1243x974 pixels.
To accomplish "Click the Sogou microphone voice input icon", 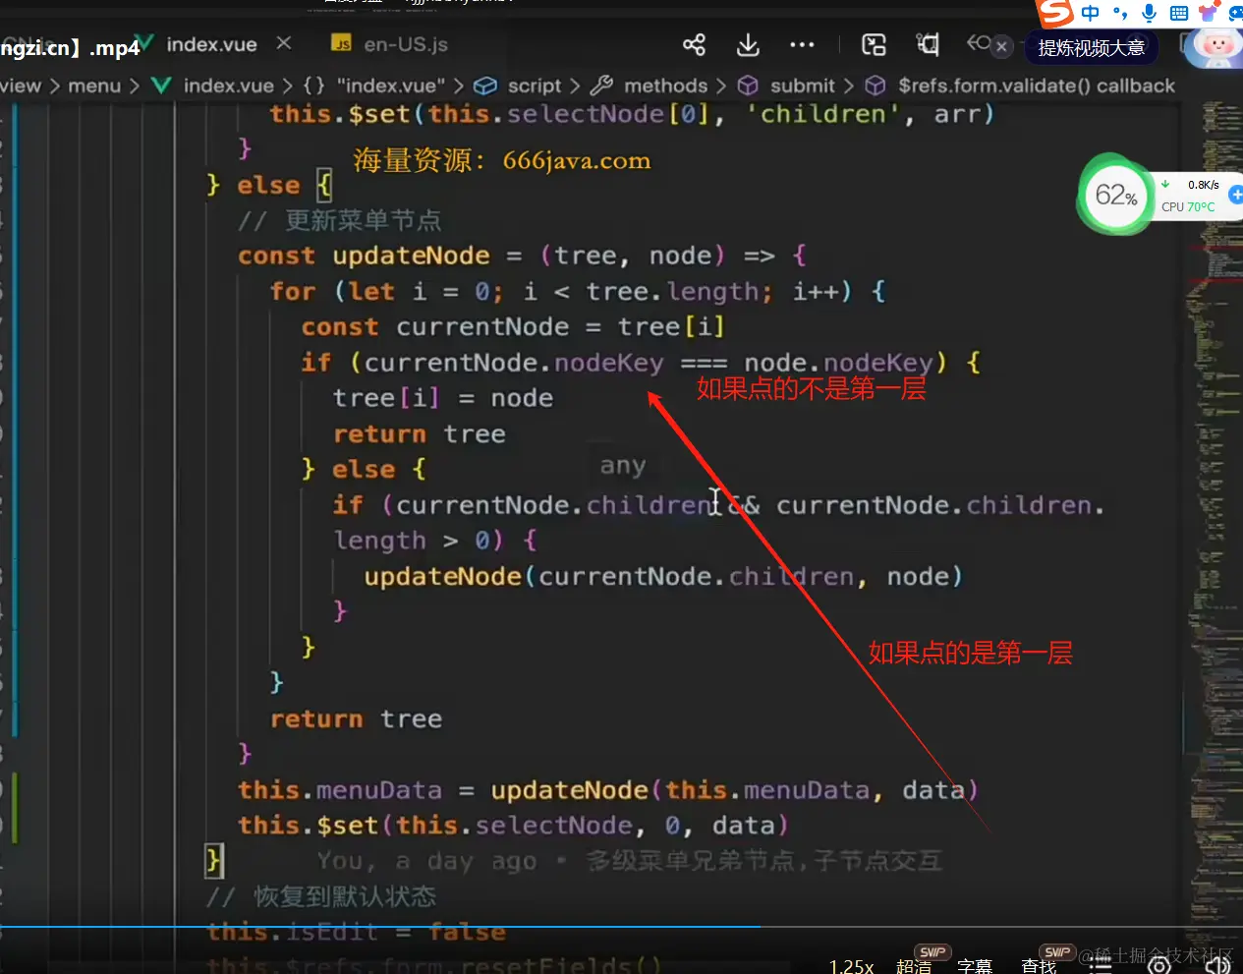I will point(1149,13).
